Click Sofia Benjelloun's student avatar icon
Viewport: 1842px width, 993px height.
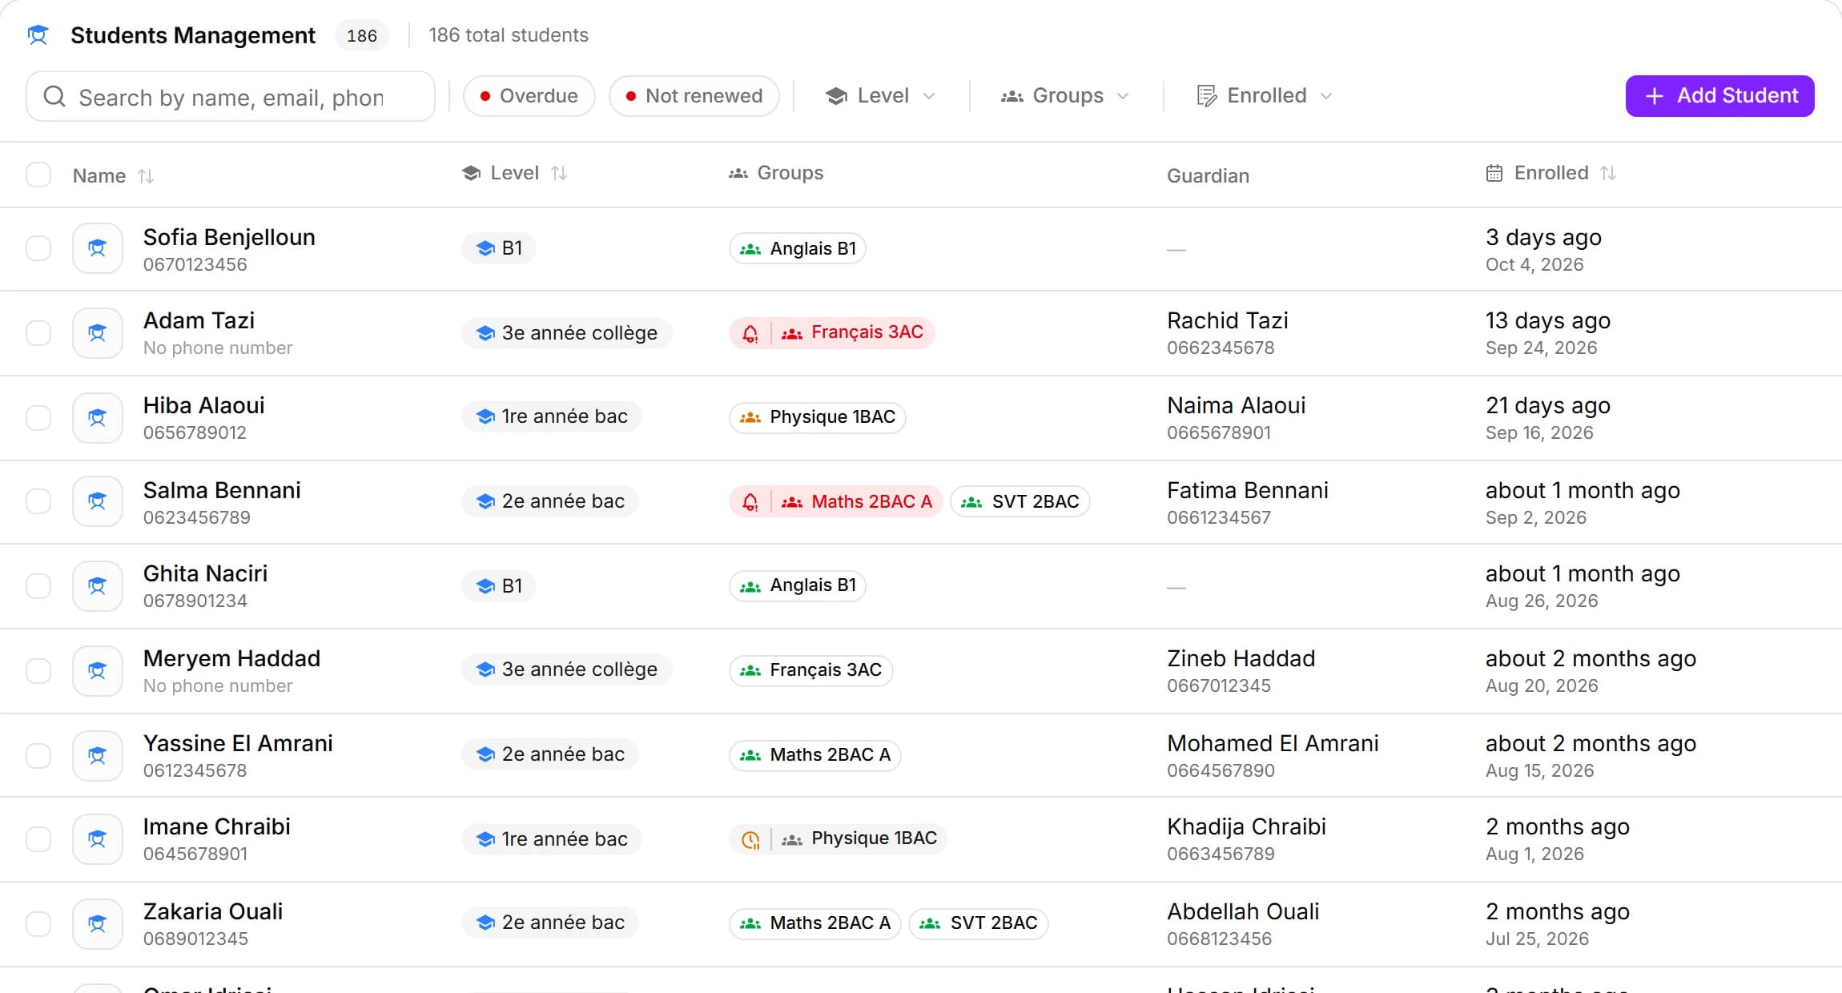[97, 248]
